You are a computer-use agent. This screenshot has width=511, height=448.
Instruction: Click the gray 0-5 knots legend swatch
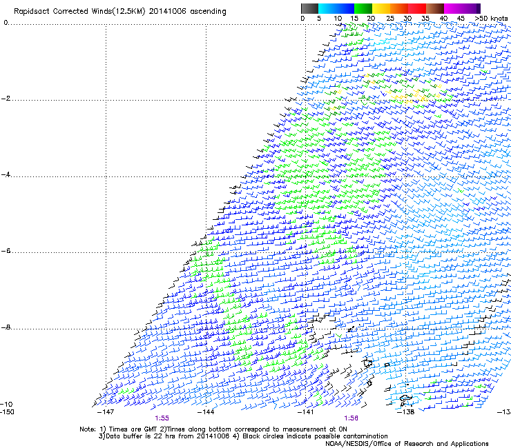309,8
